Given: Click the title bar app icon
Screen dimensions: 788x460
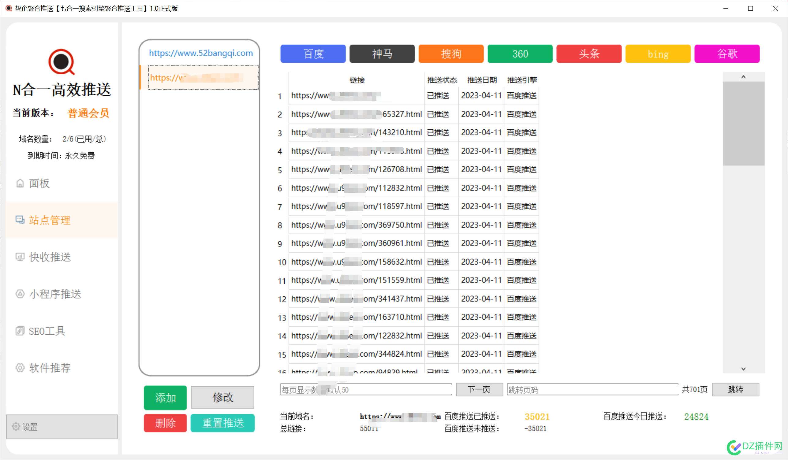Looking at the screenshot, I should (9, 8).
